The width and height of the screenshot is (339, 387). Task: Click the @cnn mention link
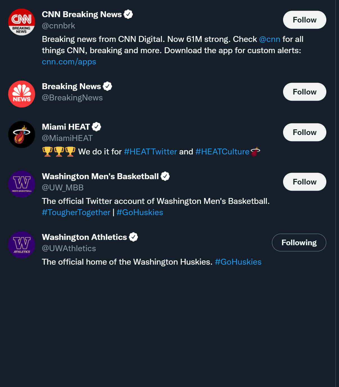(270, 39)
